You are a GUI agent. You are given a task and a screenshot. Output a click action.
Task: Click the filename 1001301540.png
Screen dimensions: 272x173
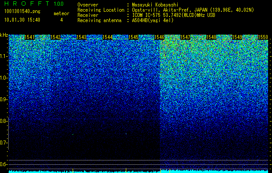22,12
